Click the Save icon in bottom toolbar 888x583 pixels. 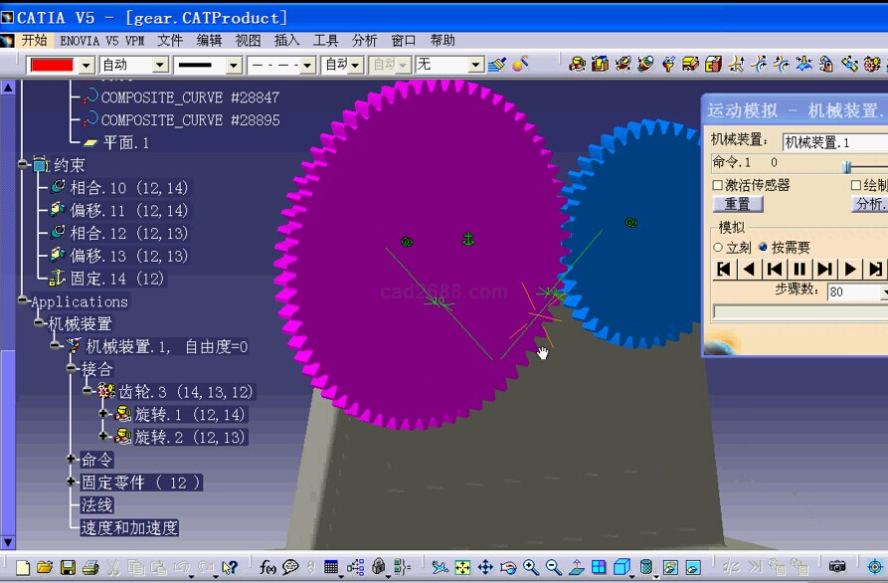[68, 568]
